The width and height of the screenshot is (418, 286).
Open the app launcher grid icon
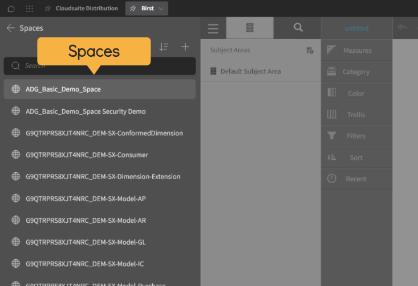click(29, 9)
